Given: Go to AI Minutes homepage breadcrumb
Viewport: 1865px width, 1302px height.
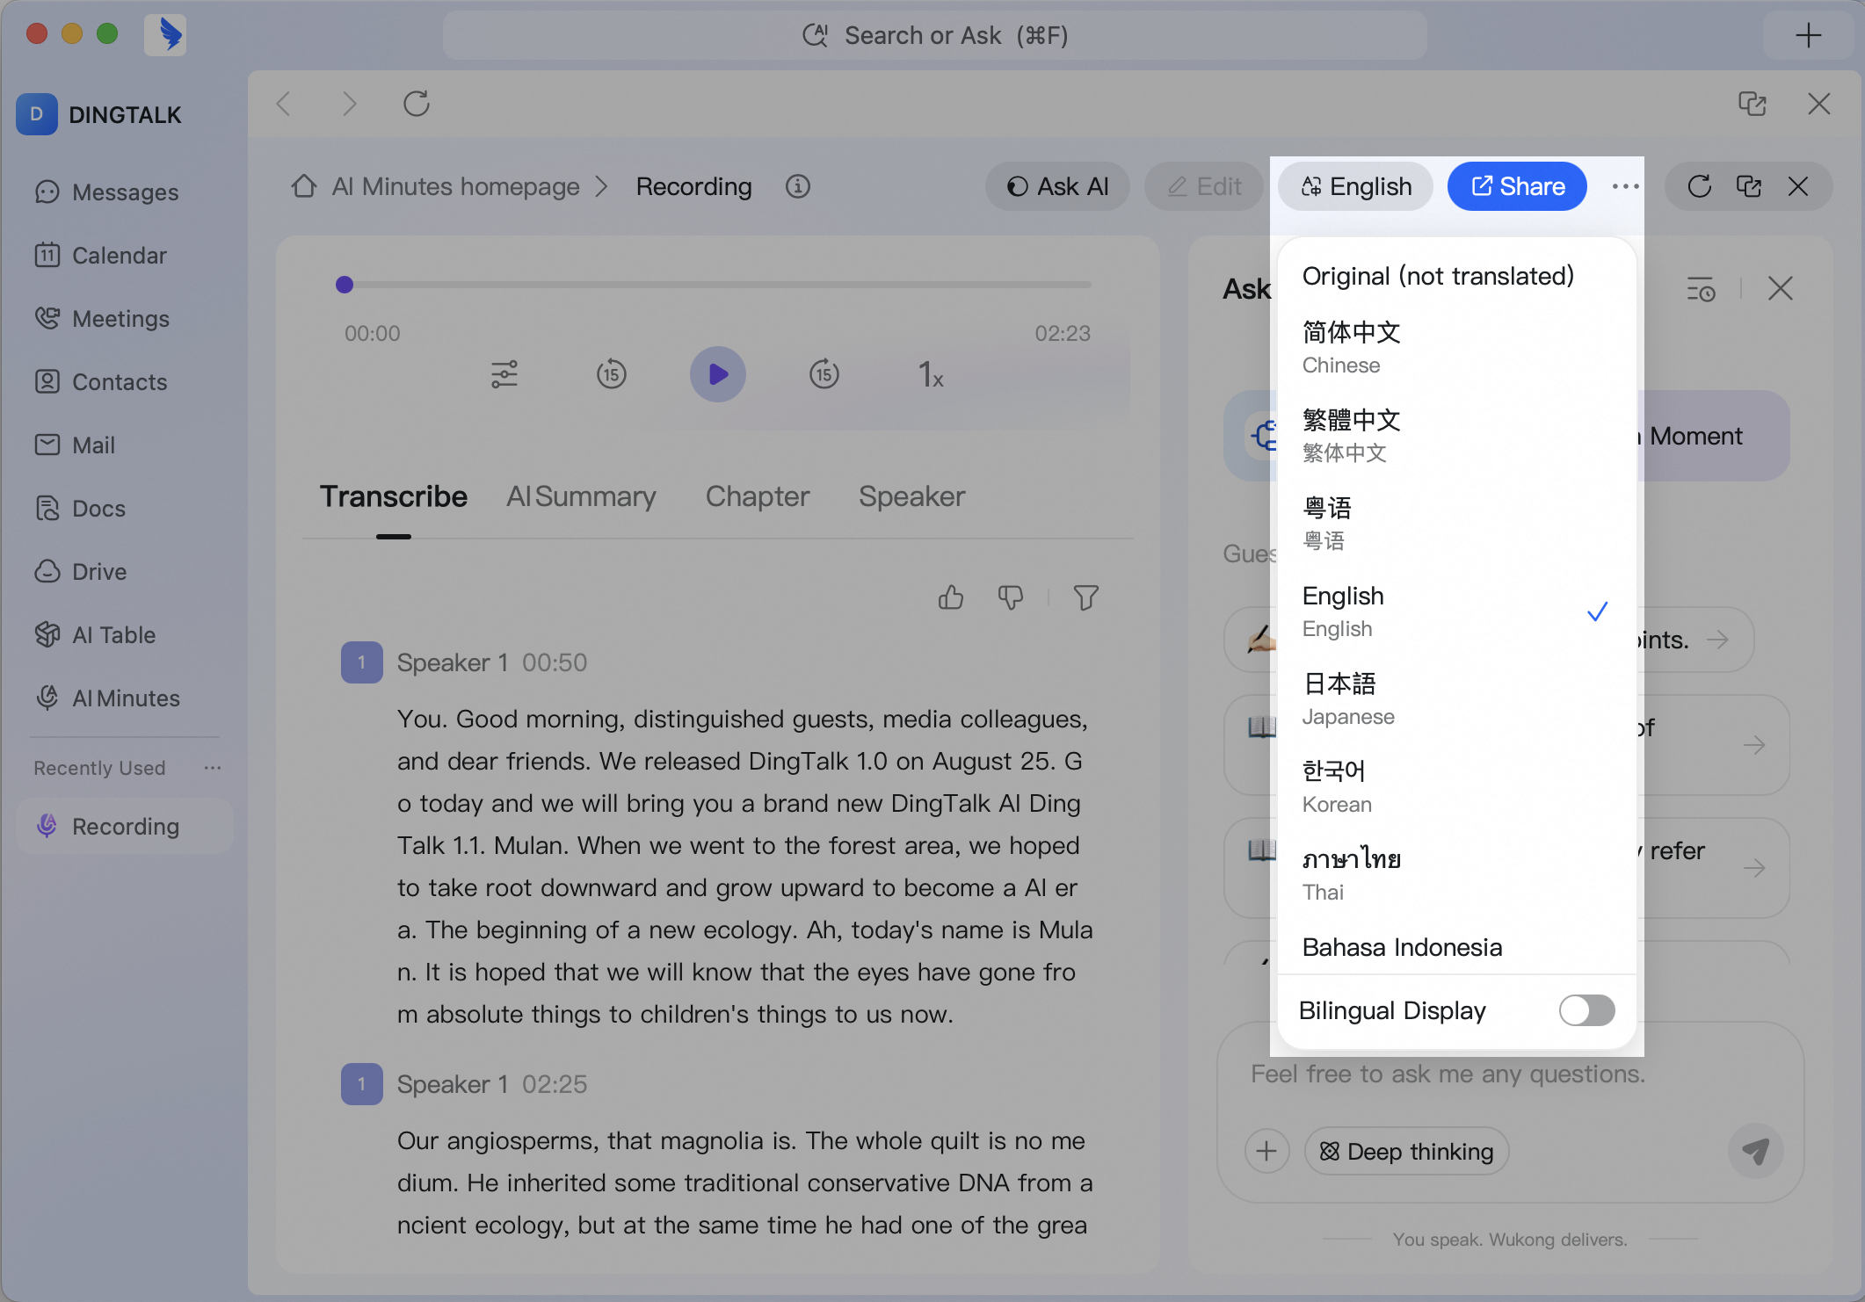Looking at the screenshot, I should pyautogui.click(x=455, y=186).
